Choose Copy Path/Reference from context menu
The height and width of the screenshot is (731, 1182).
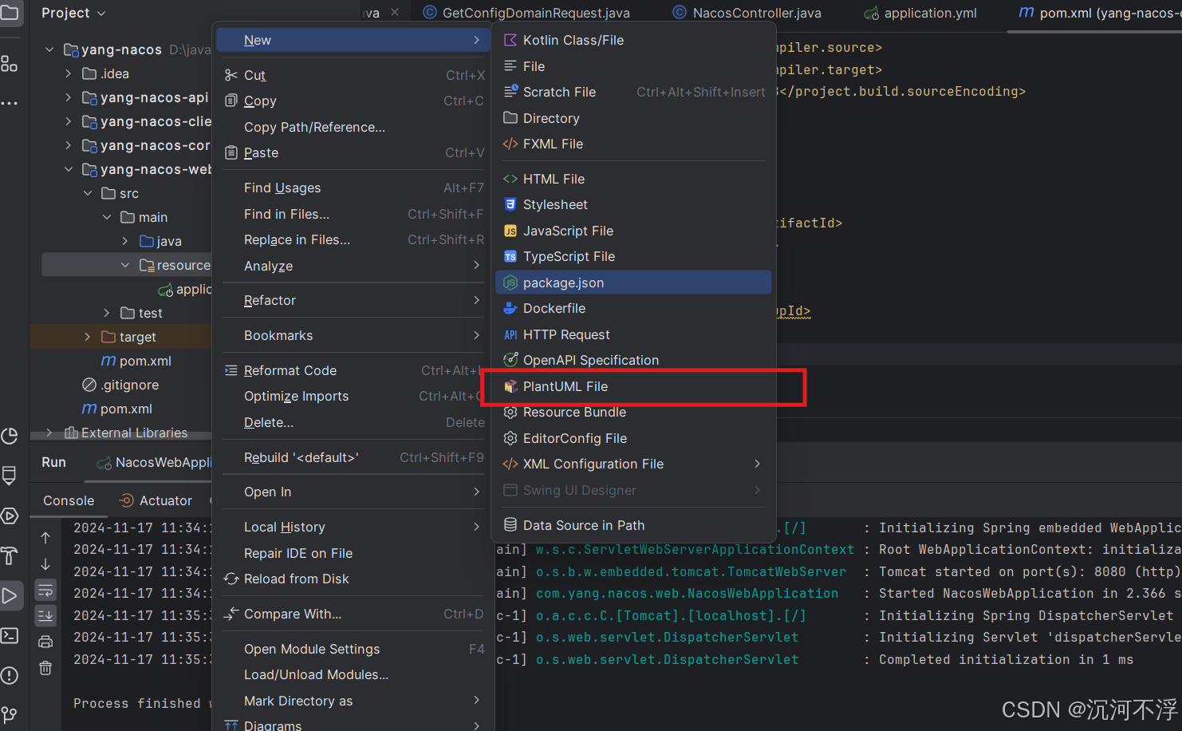pyautogui.click(x=314, y=127)
